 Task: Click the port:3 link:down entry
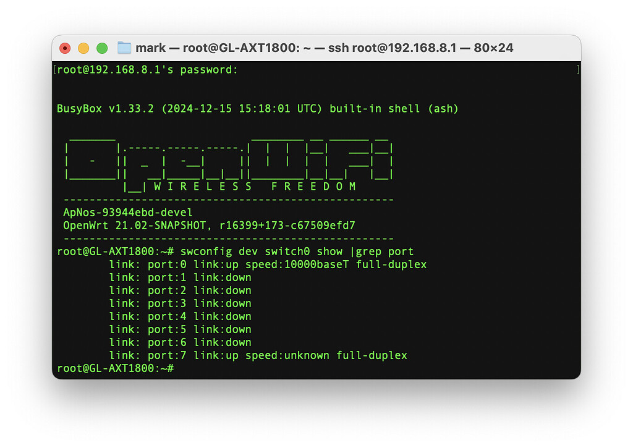(x=182, y=303)
